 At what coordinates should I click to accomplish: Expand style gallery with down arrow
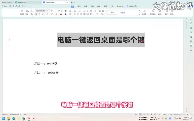pos(140,14)
